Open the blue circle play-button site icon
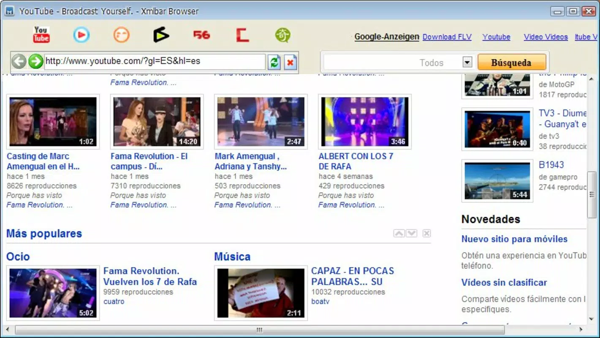Screen dimensions: 600x338 click(81, 35)
